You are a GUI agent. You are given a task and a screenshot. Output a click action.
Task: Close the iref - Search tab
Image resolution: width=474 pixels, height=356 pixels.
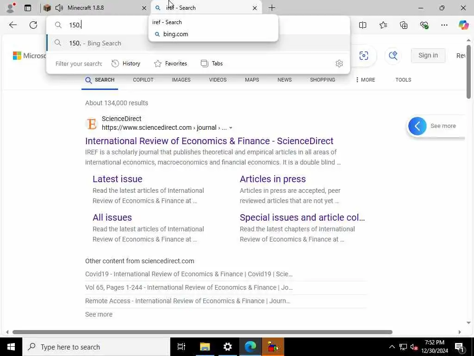coord(255,8)
